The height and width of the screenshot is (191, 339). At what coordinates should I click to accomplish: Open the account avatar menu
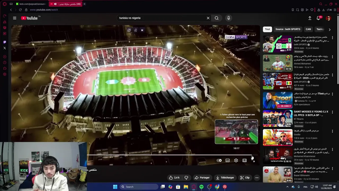(328, 18)
